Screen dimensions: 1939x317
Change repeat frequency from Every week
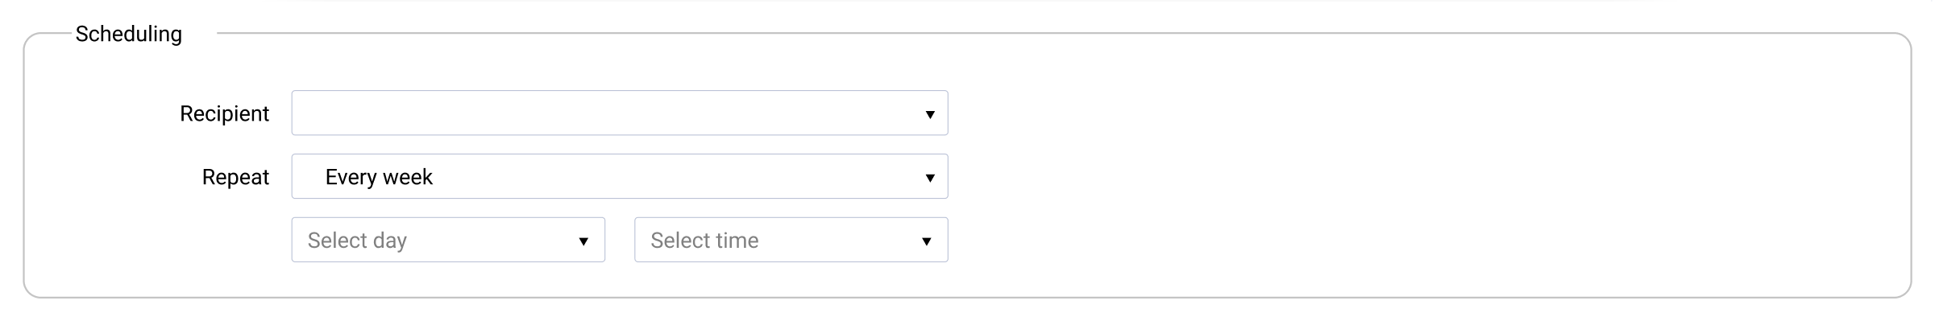620,176
